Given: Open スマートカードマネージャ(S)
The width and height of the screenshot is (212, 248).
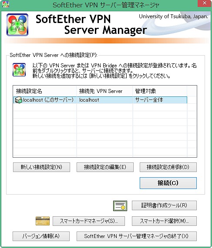Looking at the screenshot, I should pos(89,221).
